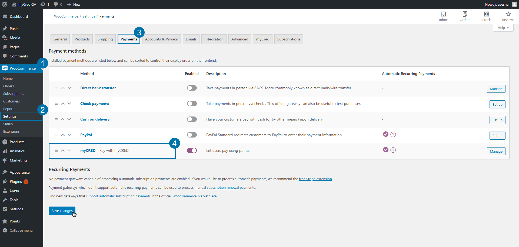Move Cash on delivery up
Screen dimensions: 519x247
(x=63, y=119)
